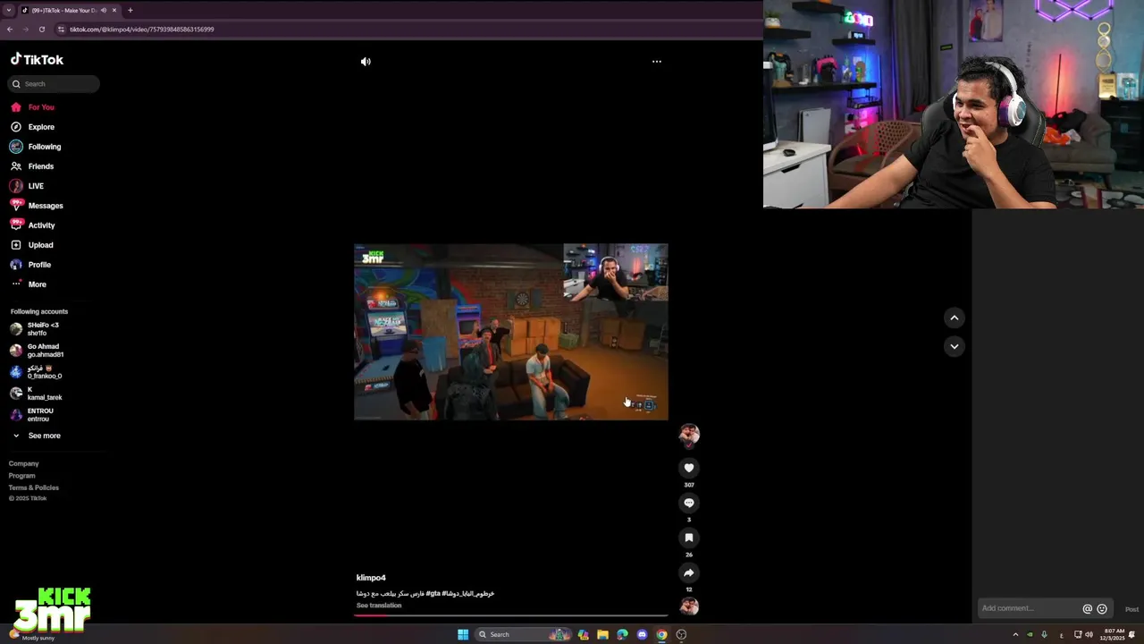Open Chrome from taskbar
1144x644 pixels.
tap(661, 634)
